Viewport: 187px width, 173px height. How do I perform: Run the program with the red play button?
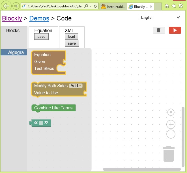[x=175, y=30]
